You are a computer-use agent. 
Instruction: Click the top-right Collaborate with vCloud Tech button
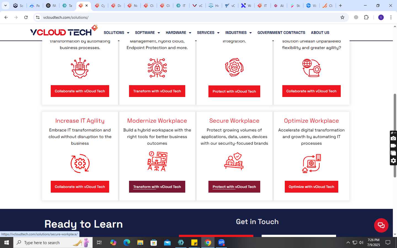(x=312, y=91)
